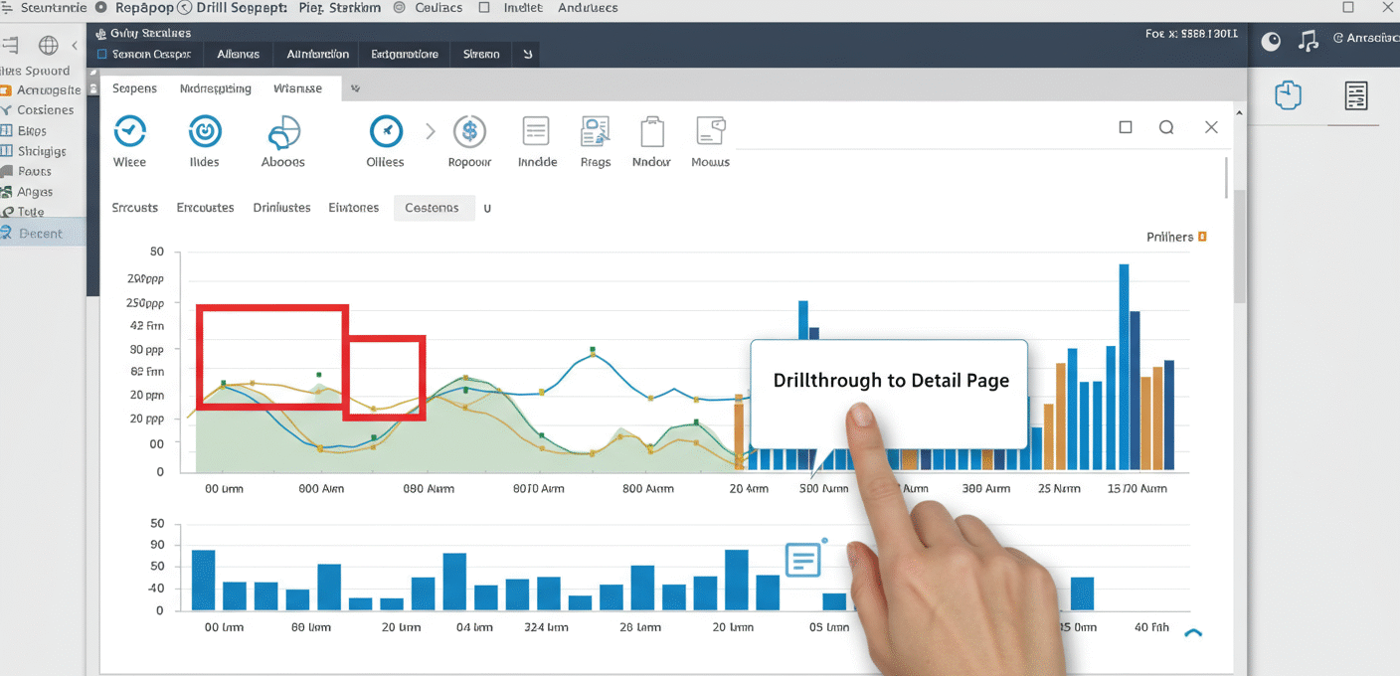Screen dimensions: 1400x676
Task: Toggle the dark mode moon icon
Action: click(x=1271, y=41)
